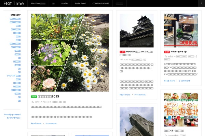Open the CM撮影風 photo thumbnail
The image size is (205, 136).
pos(181,31)
